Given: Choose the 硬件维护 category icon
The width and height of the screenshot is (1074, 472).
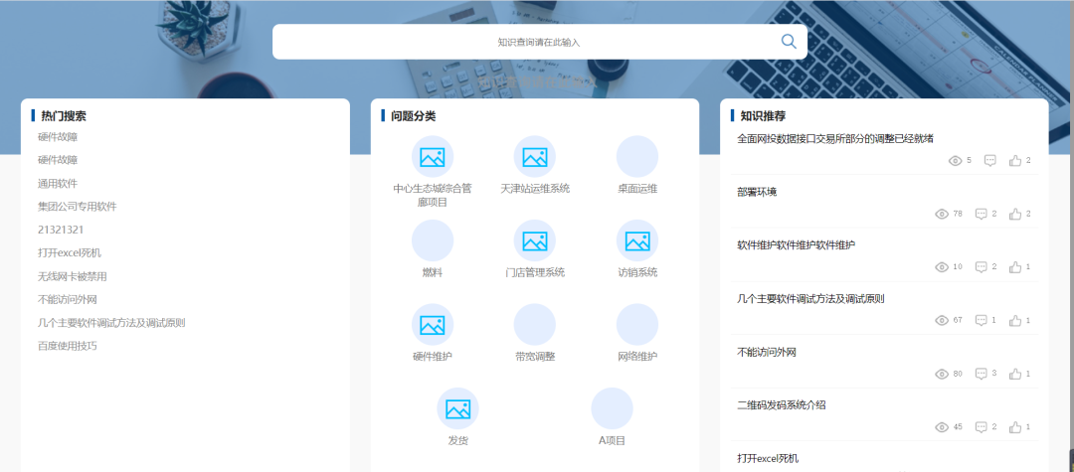Looking at the screenshot, I should [x=433, y=325].
